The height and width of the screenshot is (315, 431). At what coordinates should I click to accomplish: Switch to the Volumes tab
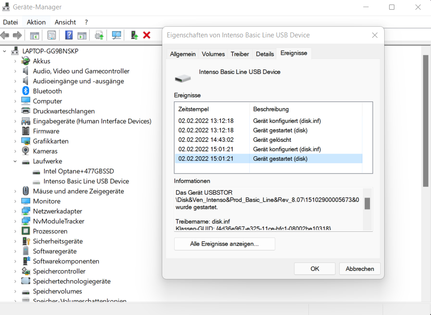[x=213, y=54]
